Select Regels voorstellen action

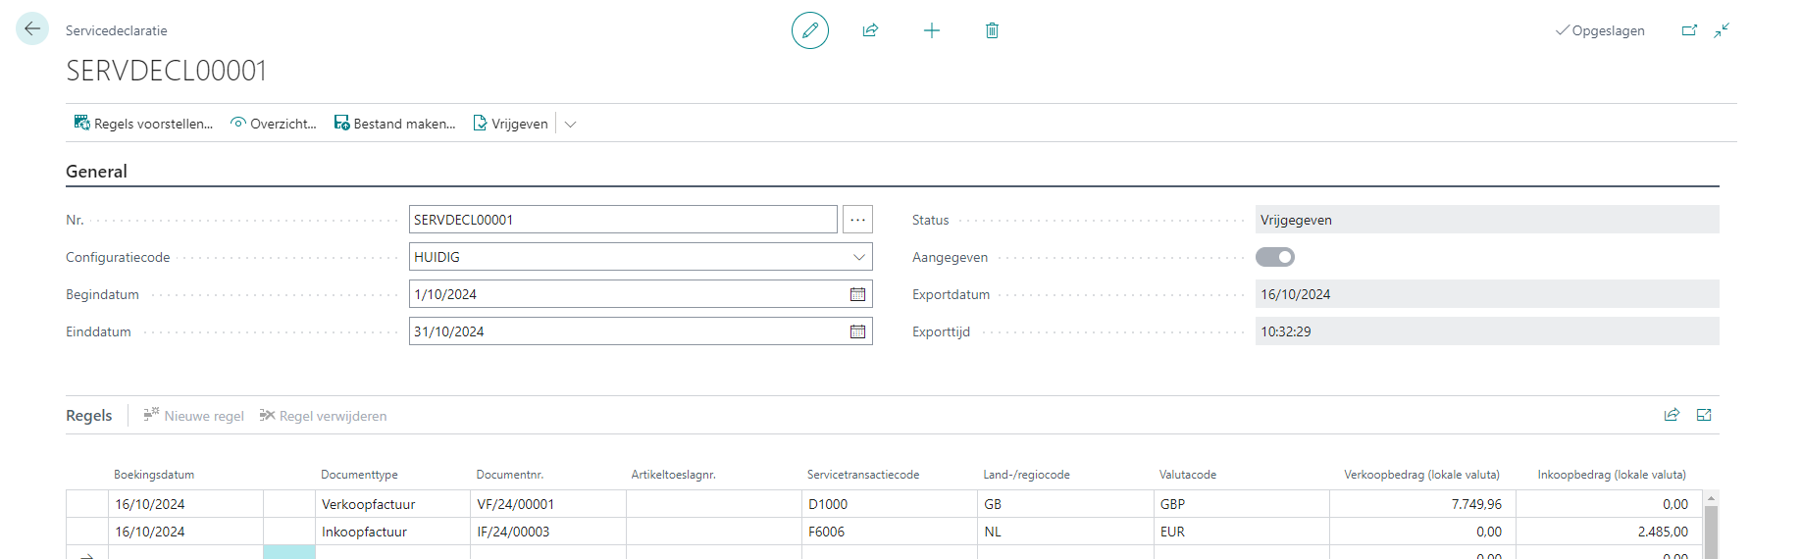click(x=143, y=124)
